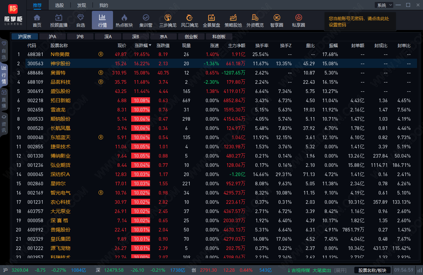Click the 吉视传媒 大笔卖出 news ticker
The width and height of the screenshot is (423, 275).
pos(310,270)
